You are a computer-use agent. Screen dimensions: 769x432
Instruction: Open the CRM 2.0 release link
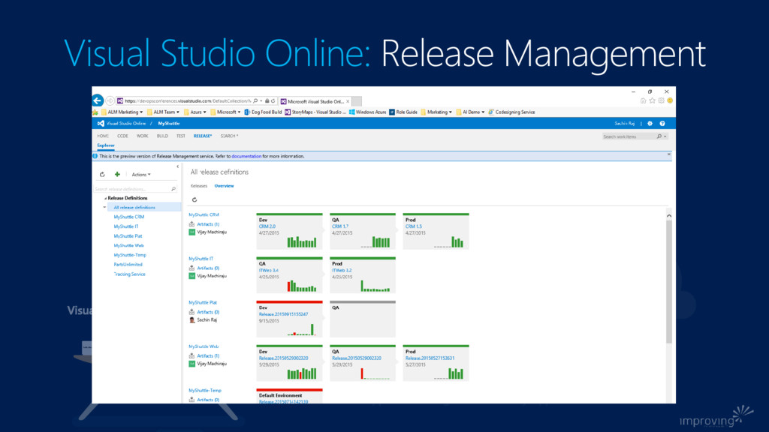click(267, 226)
